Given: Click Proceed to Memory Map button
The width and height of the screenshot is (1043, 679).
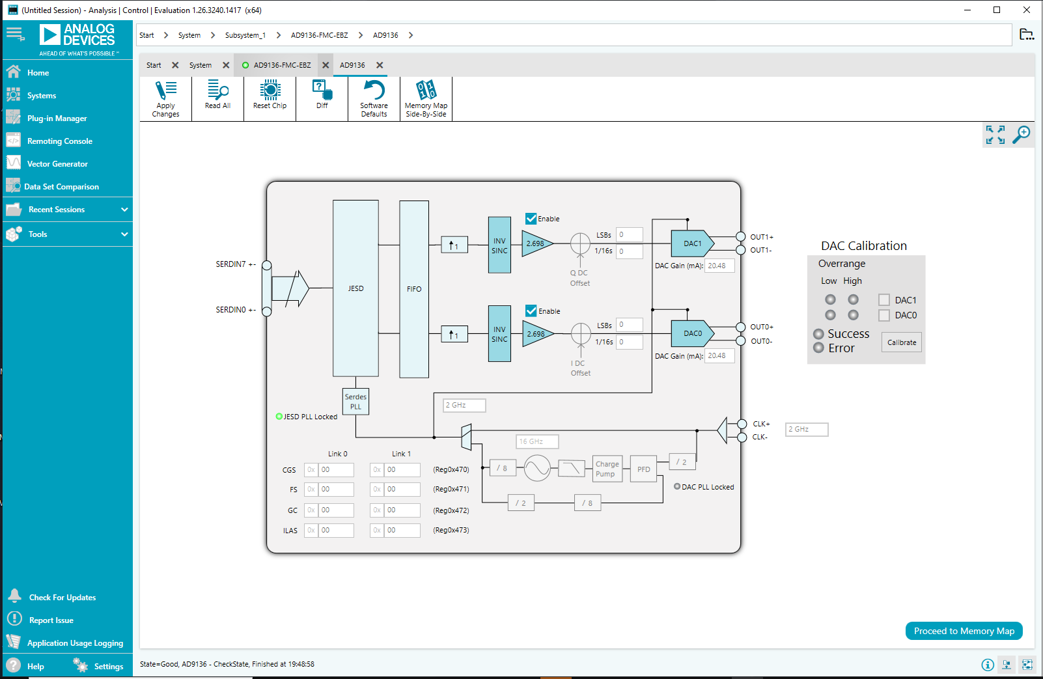Looking at the screenshot, I should (x=964, y=631).
